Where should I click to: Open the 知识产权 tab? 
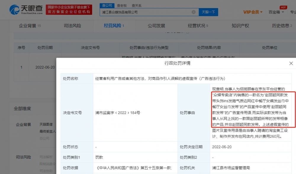tap(240, 26)
